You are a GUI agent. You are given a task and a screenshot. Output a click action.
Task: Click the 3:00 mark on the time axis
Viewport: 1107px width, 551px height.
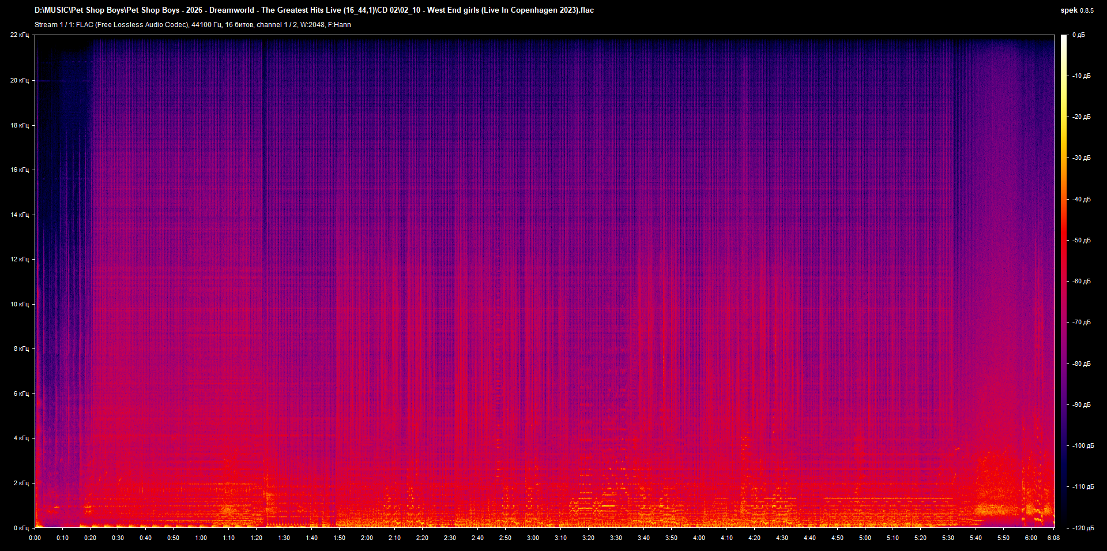coord(533,538)
